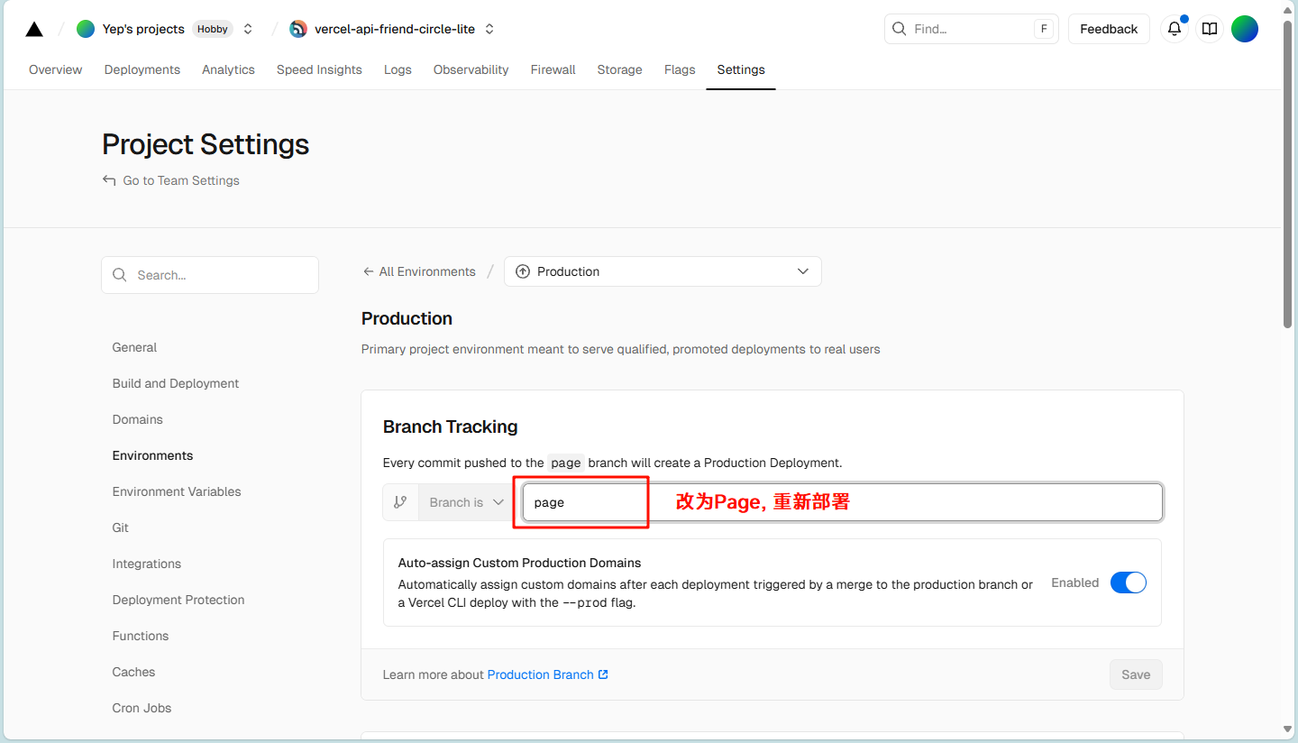This screenshot has width=1298, height=743.
Task: Open the Flags tab
Action: click(x=680, y=69)
